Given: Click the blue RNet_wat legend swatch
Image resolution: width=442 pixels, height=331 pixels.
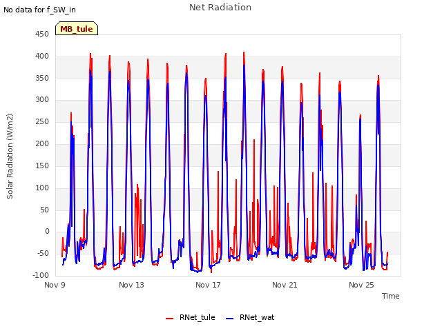Looking at the screenshot, I should click(x=230, y=319).
